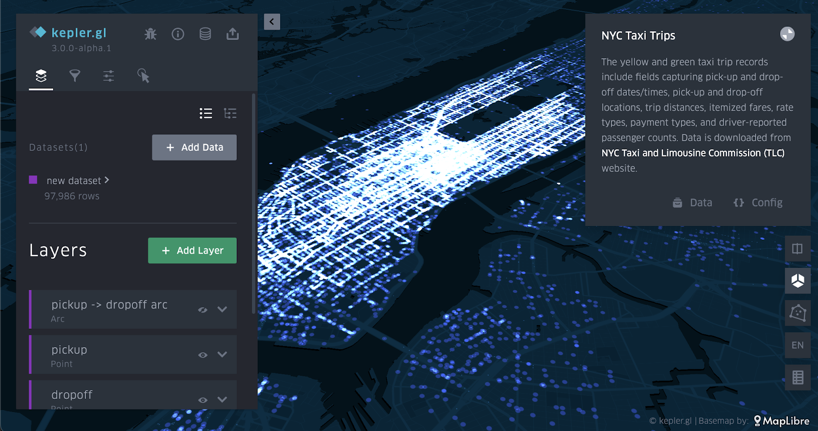The width and height of the screenshot is (818, 431).
Task: Show the pickup -> dropoff arc layer
Action: 203,309
